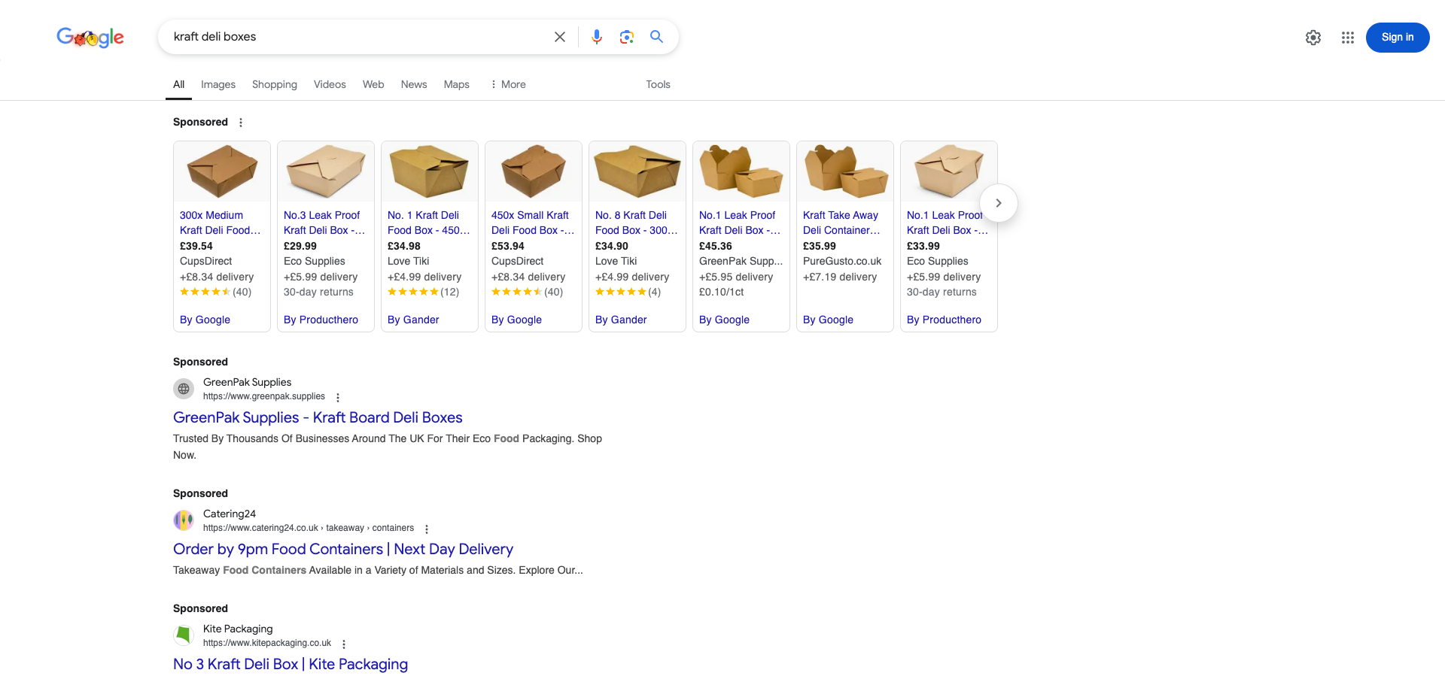Screen dimensions: 1445x676
Task: Clear the search box with the X icon
Action: point(560,37)
